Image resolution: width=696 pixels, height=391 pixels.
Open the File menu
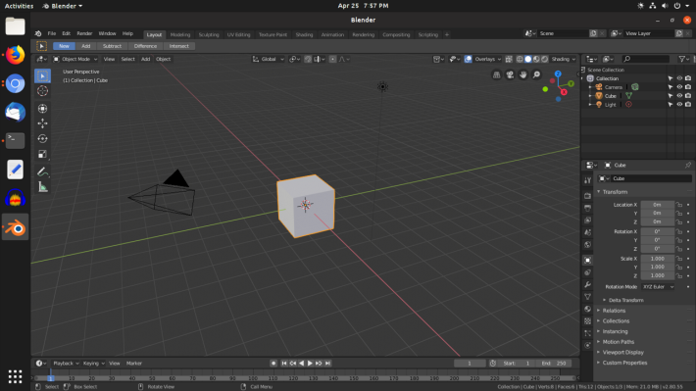click(x=52, y=33)
